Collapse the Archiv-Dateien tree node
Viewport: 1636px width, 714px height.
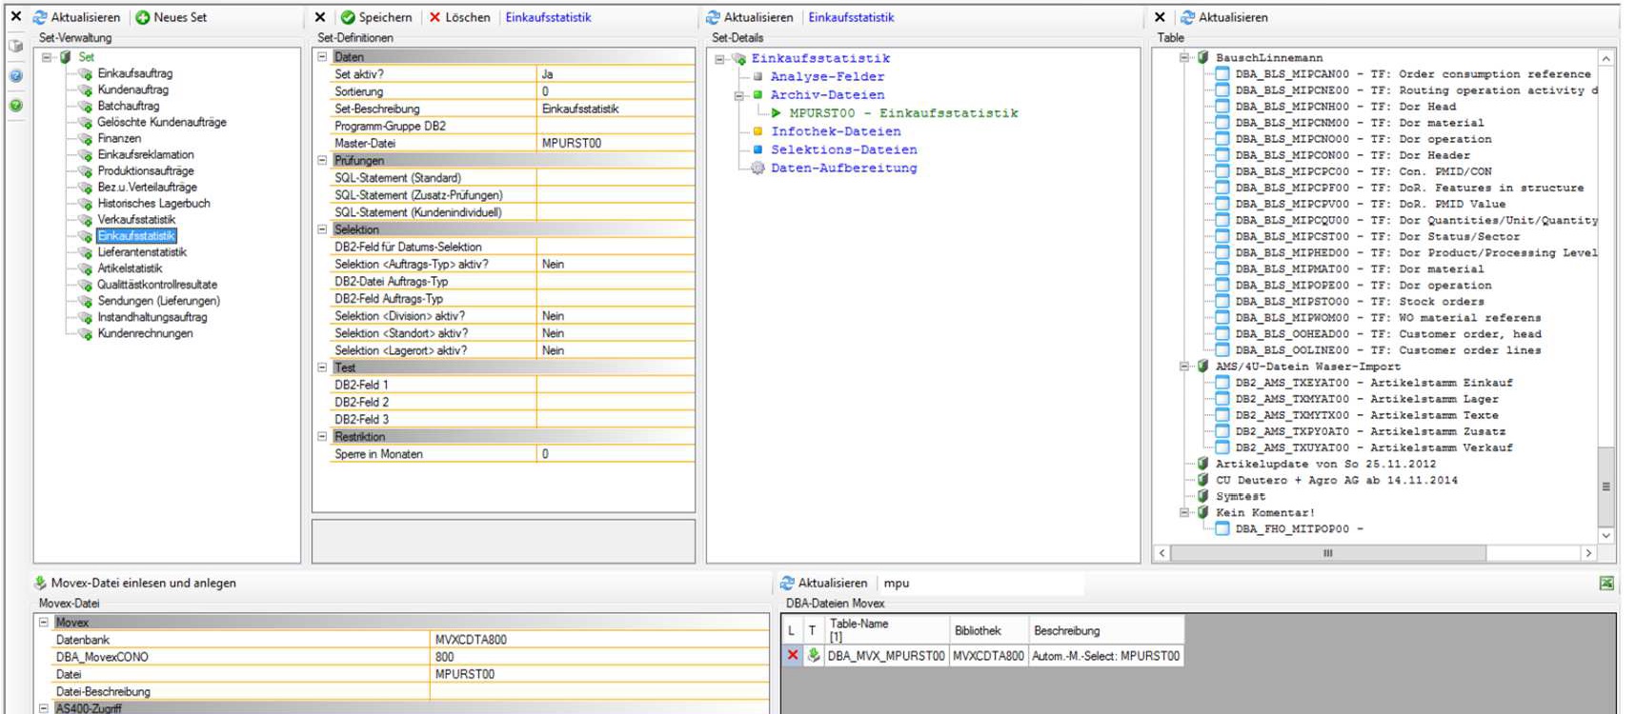click(x=738, y=95)
